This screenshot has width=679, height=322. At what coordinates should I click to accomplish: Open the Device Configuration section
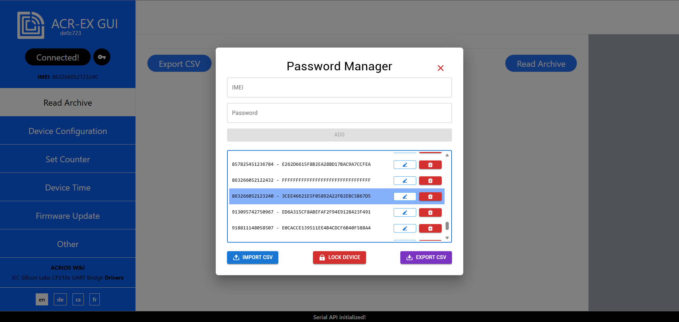pyautogui.click(x=68, y=131)
